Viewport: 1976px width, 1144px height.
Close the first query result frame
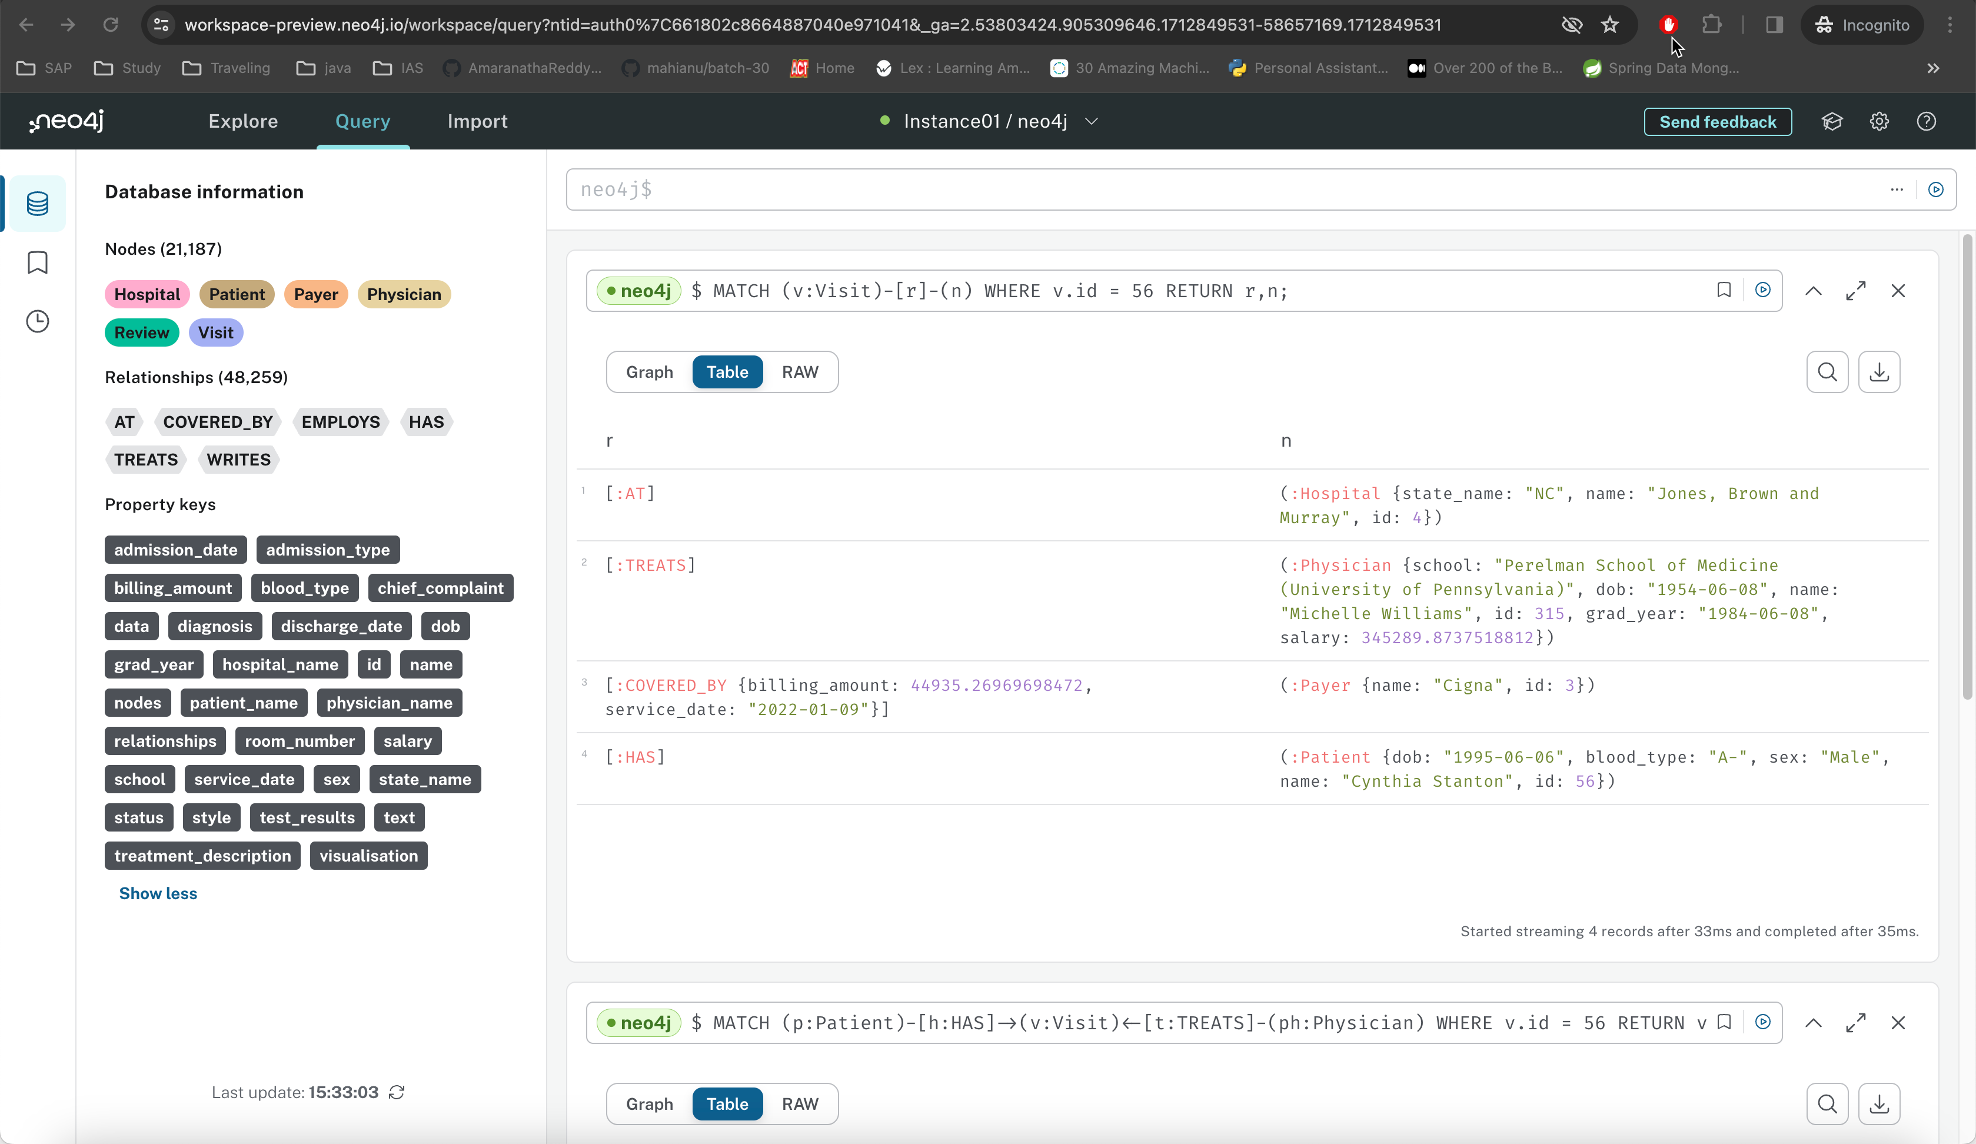click(1898, 291)
